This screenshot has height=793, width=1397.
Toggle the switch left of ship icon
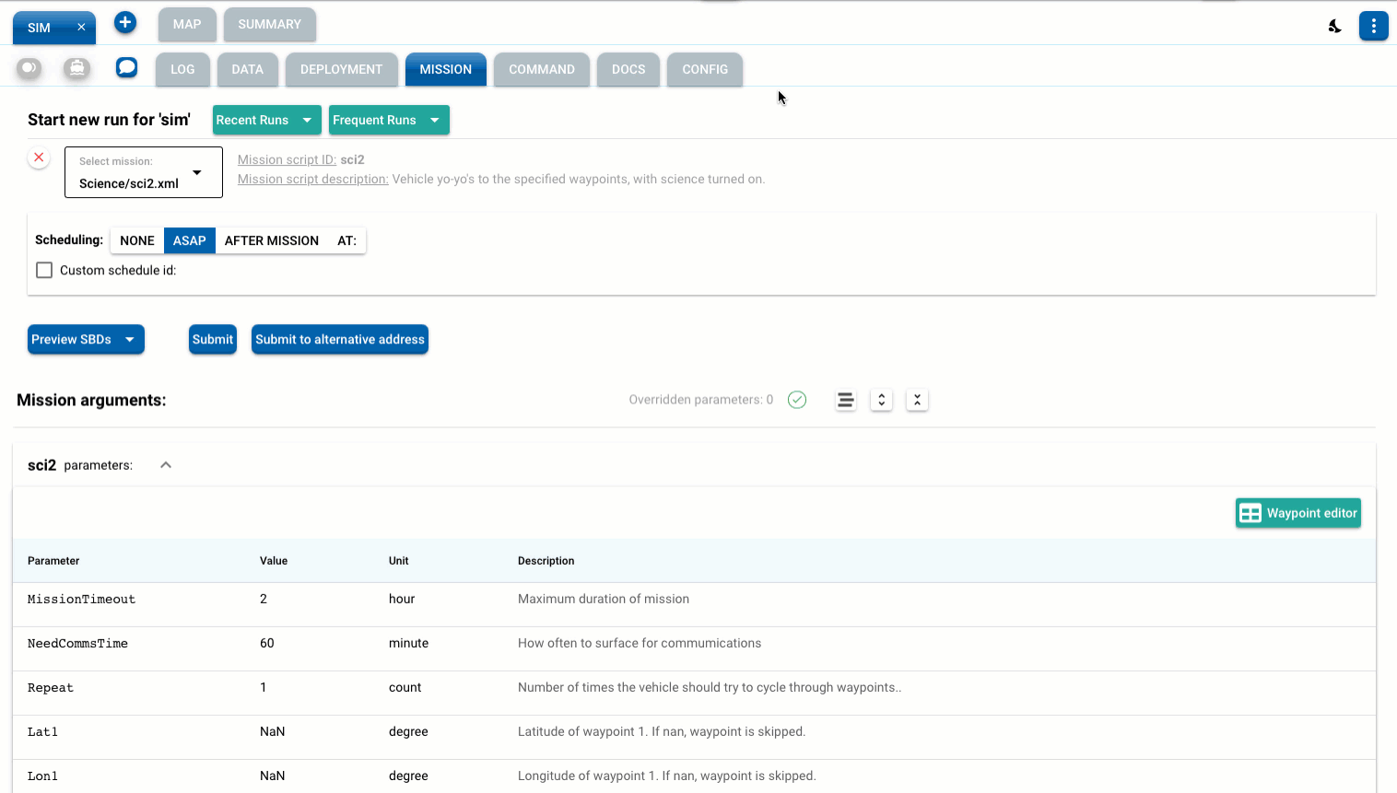tap(29, 68)
